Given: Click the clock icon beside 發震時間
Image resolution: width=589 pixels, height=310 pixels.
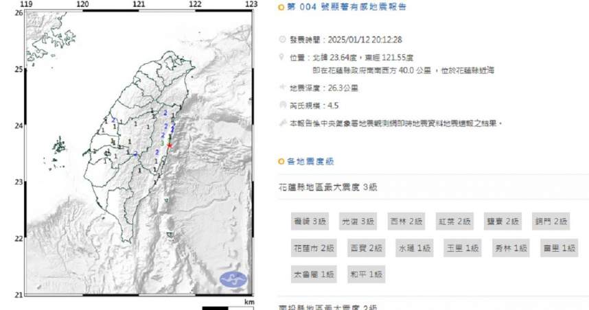Looking at the screenshot, I should 282,39.
